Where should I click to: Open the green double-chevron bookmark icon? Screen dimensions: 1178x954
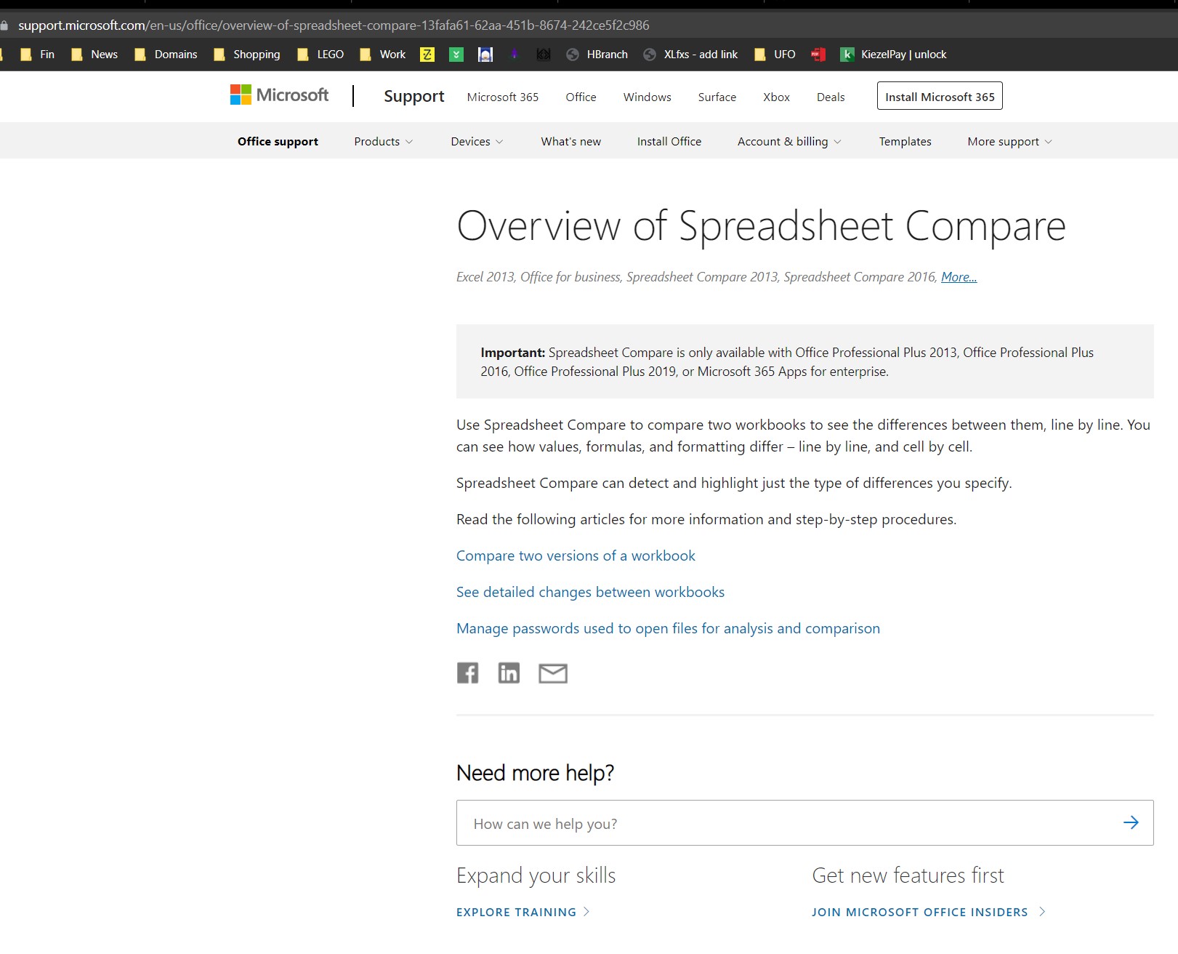click(x=456, y=55)
